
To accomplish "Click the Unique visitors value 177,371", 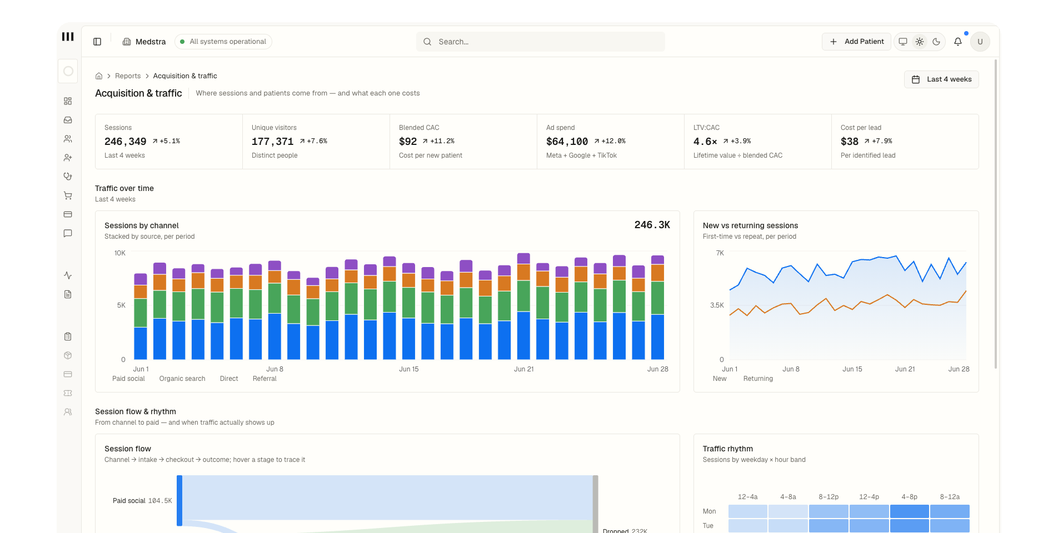I will 272,142.
